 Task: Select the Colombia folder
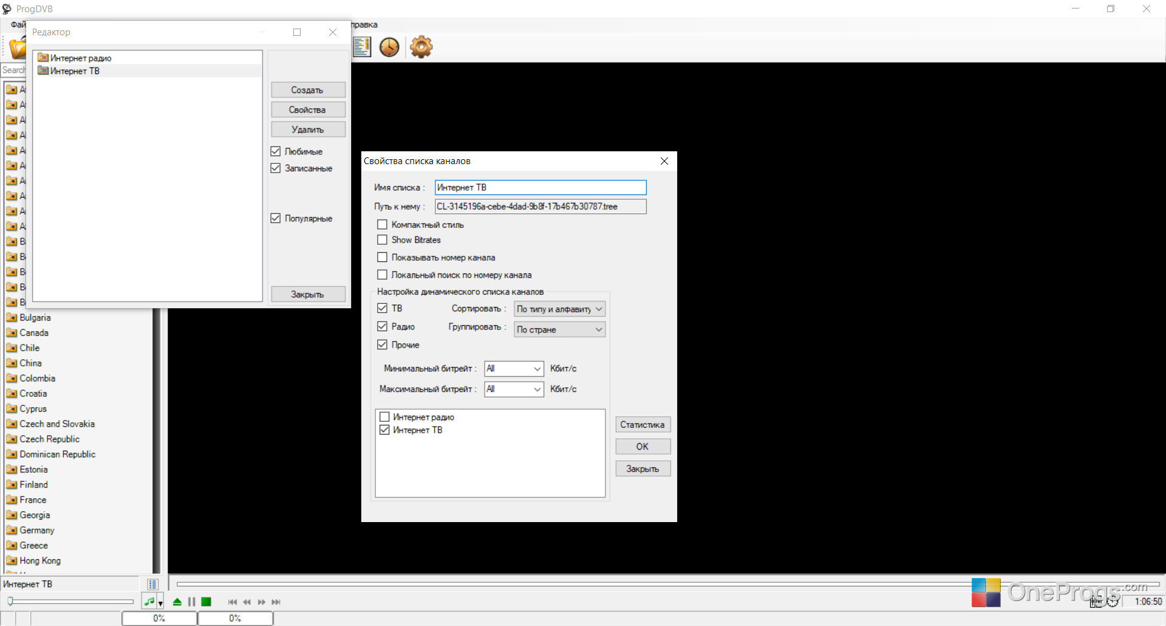tap(37, 378)
